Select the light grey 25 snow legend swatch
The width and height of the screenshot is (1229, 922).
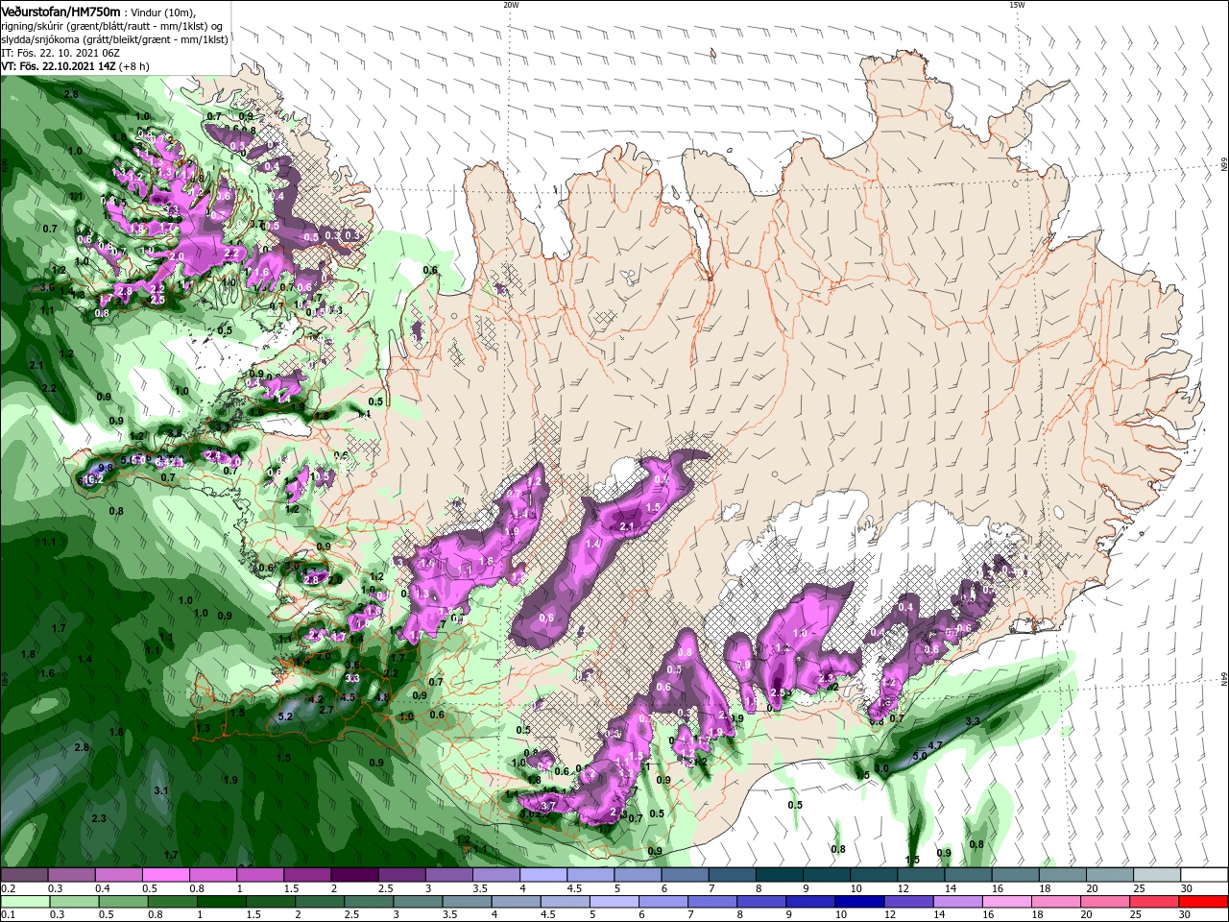point(1157,874)
